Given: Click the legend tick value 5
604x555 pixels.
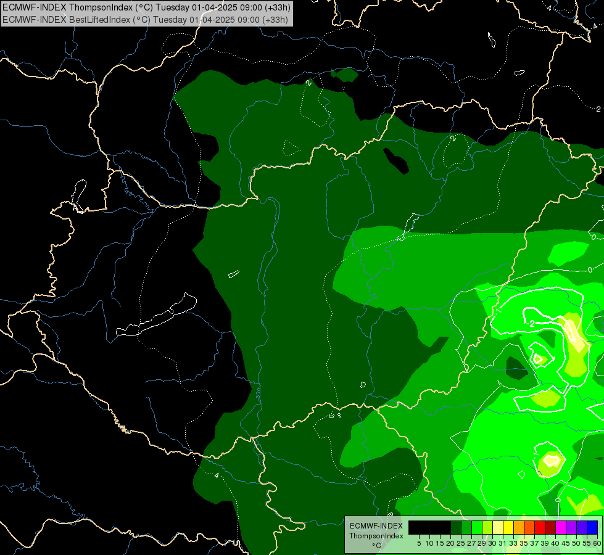Looking at the screenshot, I should tap(419, 543).
